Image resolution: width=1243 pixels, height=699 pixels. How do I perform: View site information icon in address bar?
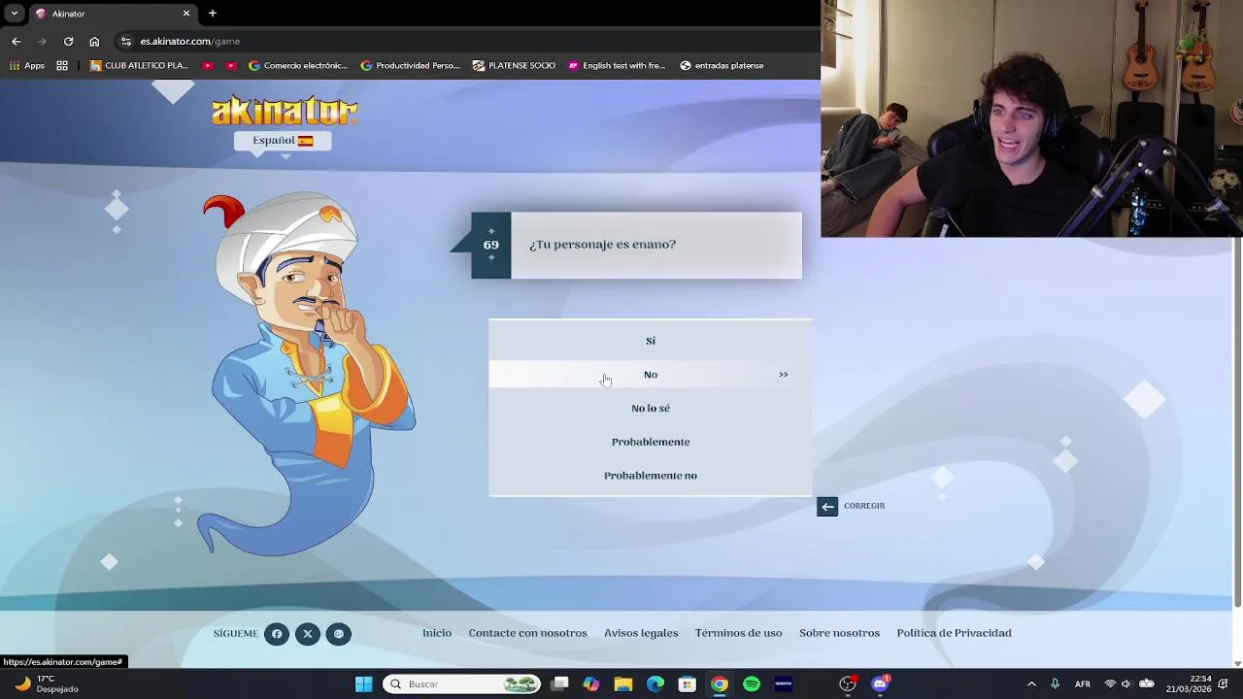tap(125, 41)
